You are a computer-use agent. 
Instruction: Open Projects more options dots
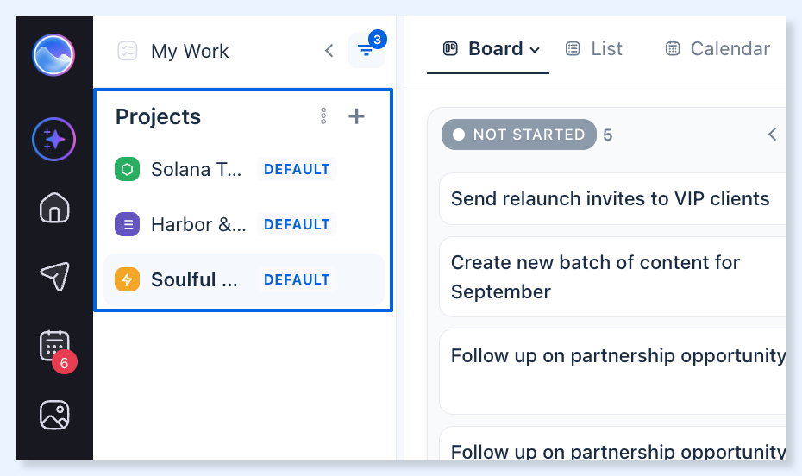click(323, 116)
